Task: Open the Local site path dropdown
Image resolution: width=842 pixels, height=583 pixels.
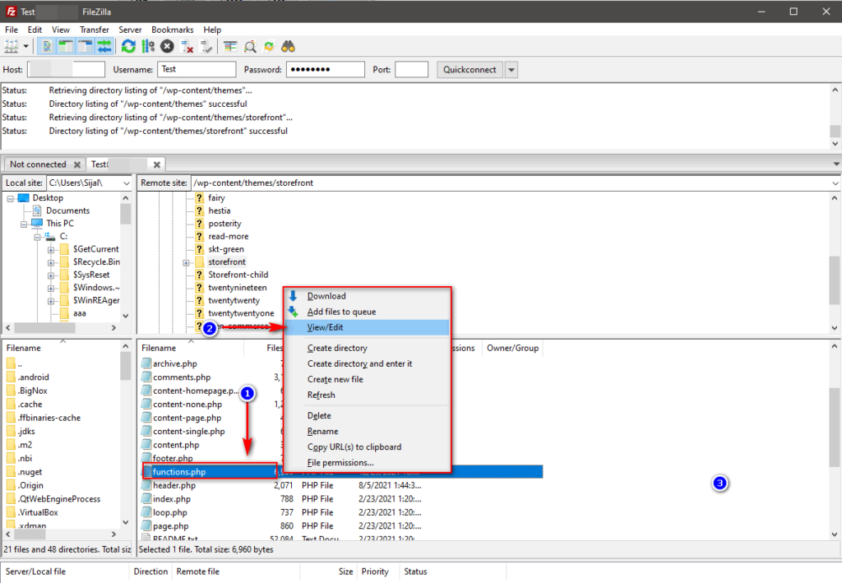Action: tap(126, 183)
